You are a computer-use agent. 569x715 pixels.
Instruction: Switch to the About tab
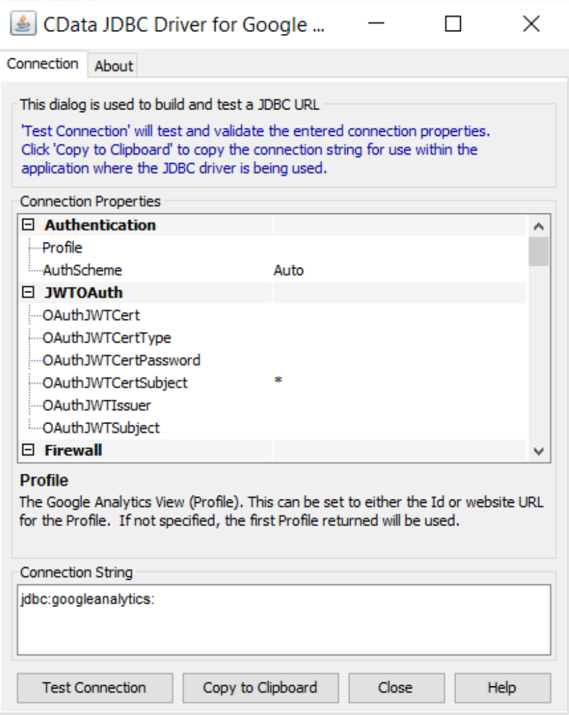coord(112,66)
